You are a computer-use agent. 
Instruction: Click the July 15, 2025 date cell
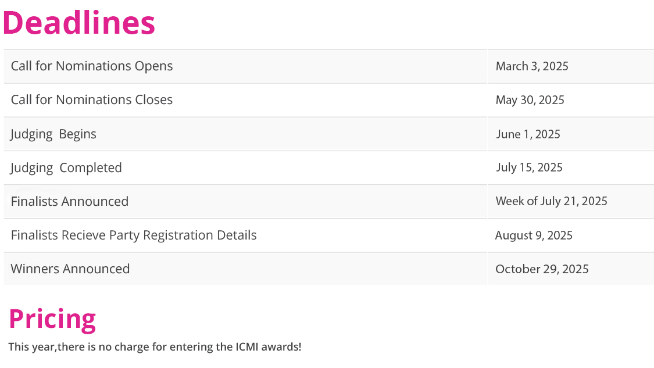[529, 167]
